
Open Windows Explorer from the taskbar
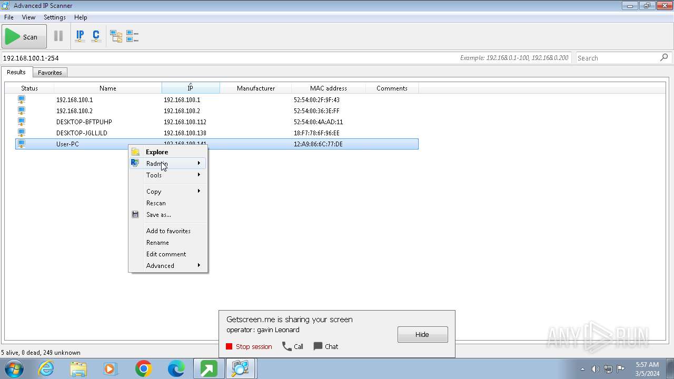tap(78, 369)
